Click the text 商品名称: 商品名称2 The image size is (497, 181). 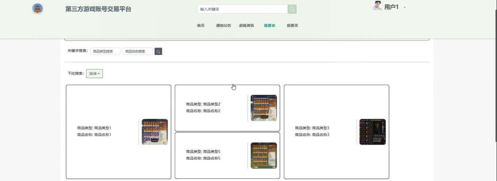coord(203,111)
